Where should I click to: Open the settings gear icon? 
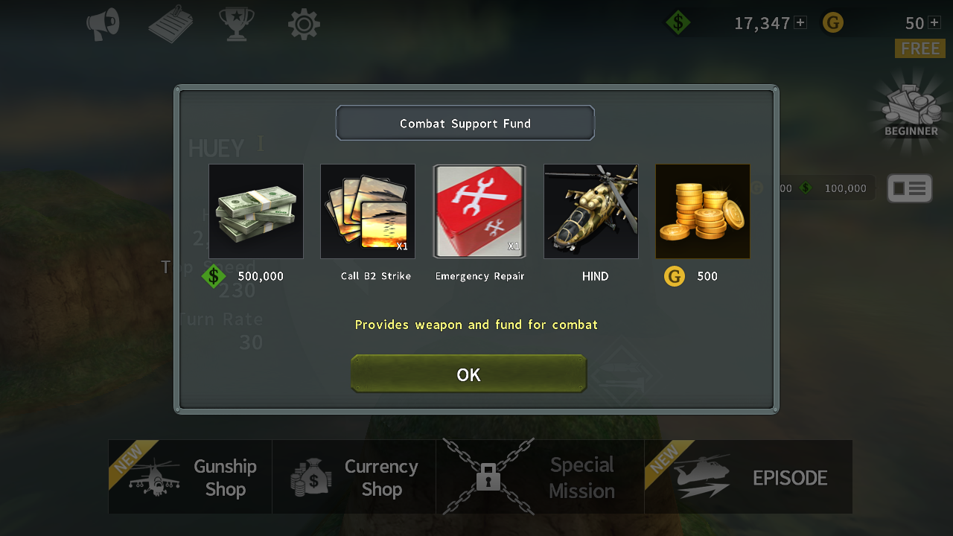coord(304,25)
